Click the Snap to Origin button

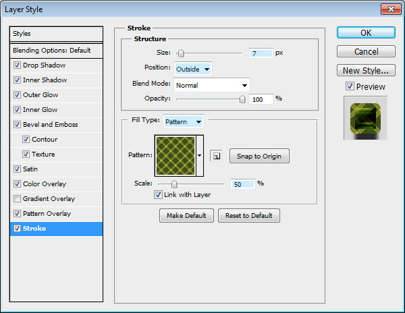click(x=259, y=156)
